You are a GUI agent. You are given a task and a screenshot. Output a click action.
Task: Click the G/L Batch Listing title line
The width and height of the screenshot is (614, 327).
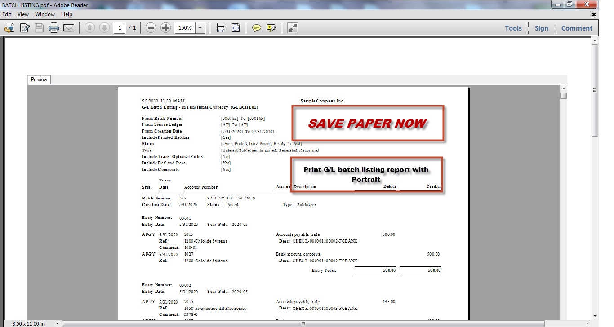200,108
